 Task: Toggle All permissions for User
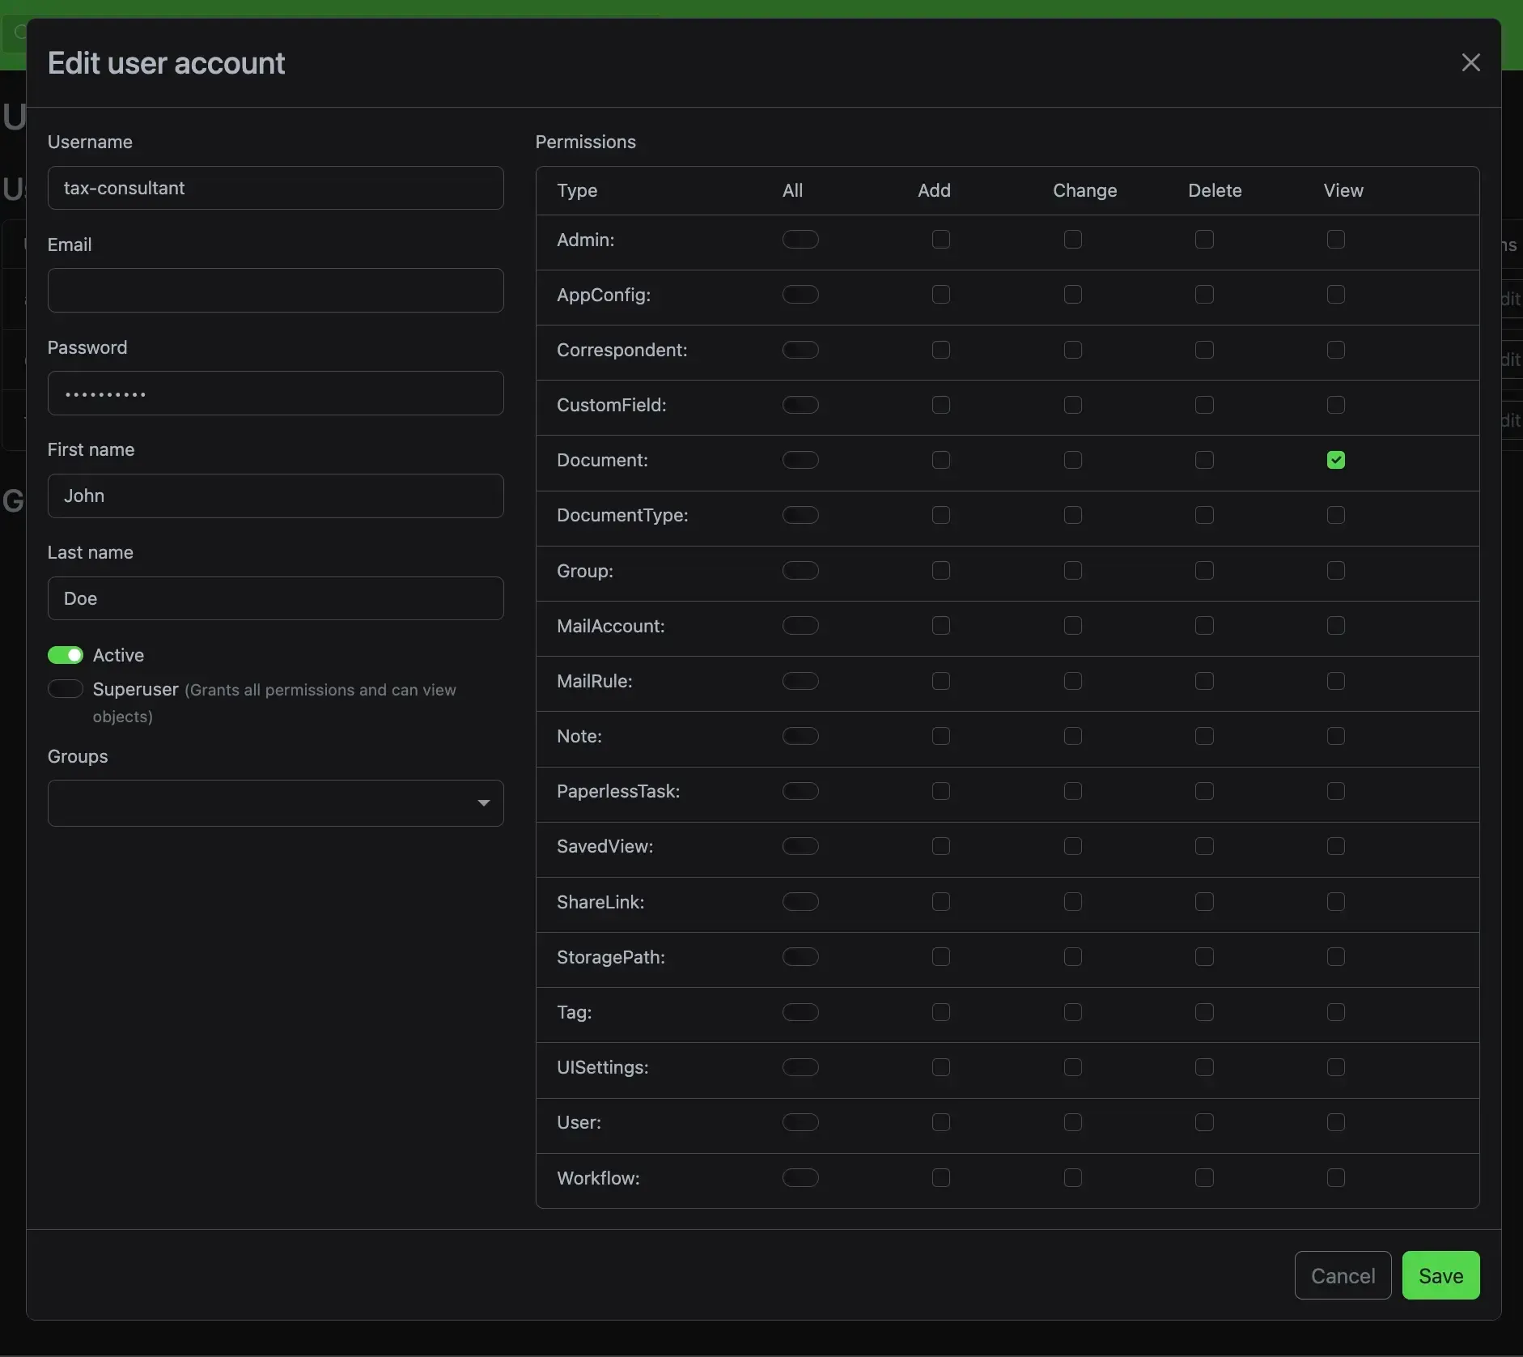point(800,1122)
